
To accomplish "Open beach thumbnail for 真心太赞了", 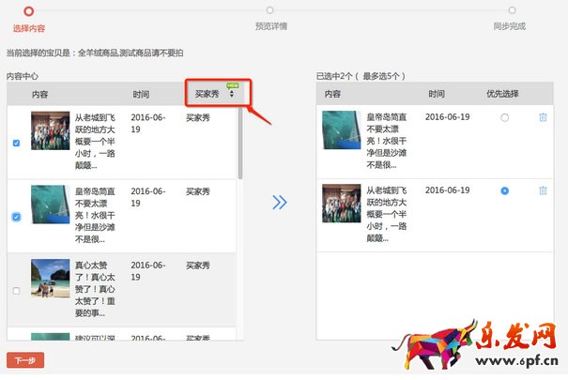I will coord(51,279).
